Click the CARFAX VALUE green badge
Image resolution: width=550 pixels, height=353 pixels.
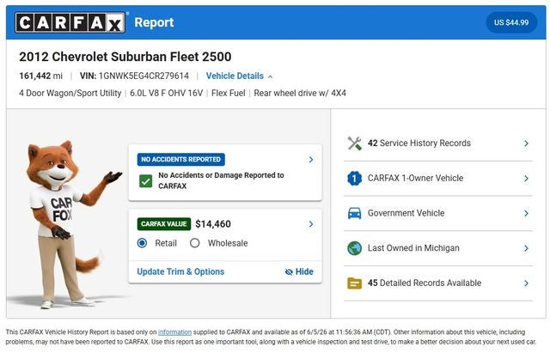coord(164,224)
